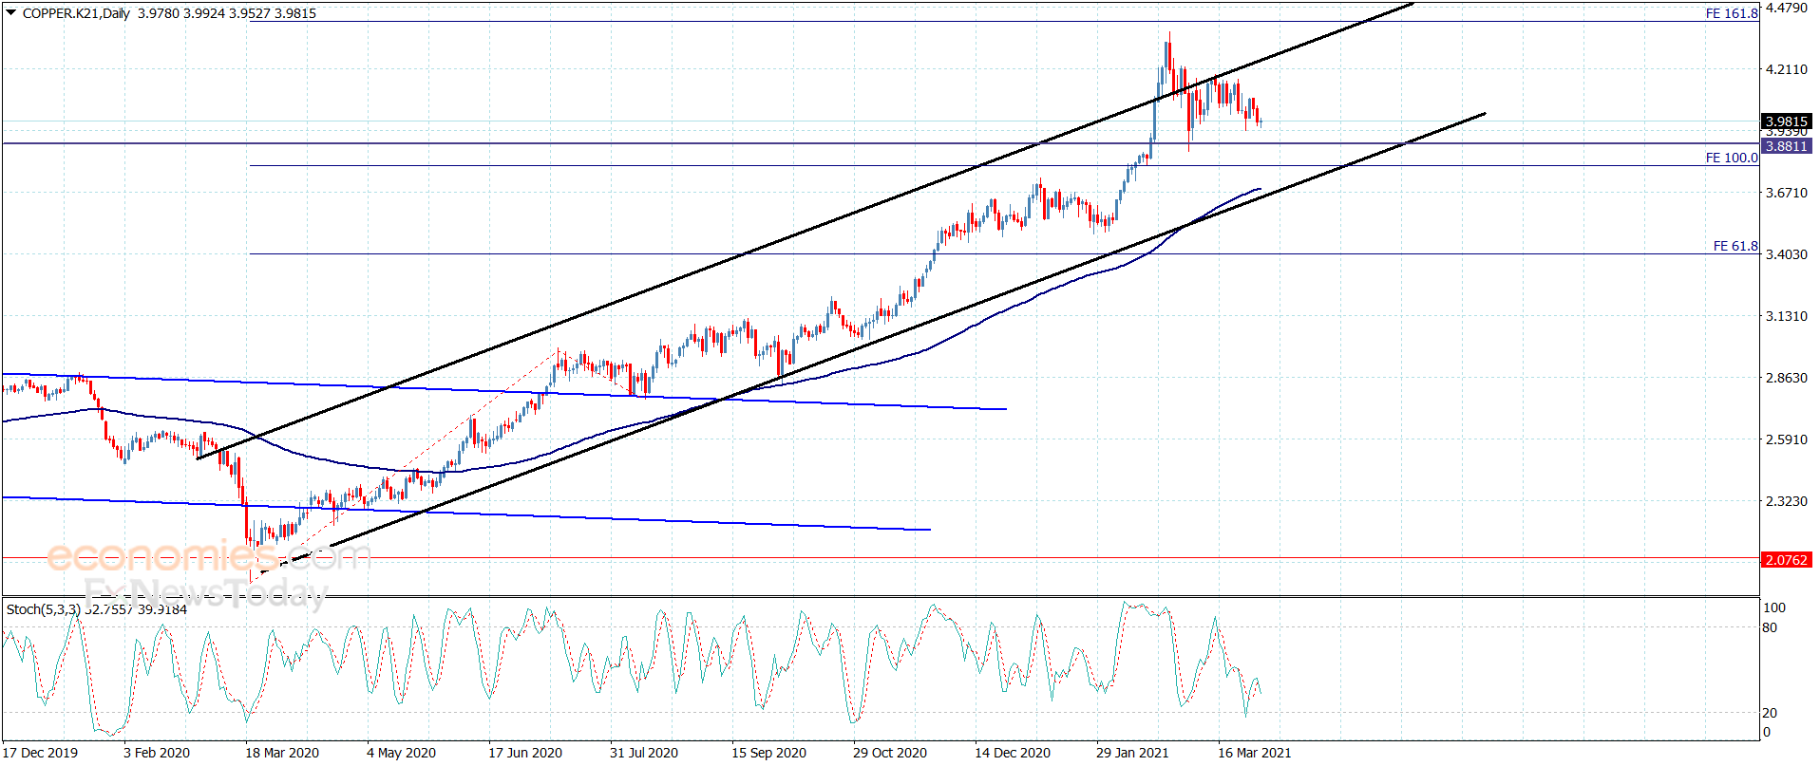Click the red 2.0762 price level tag
Image resolution: width=1820 pixels, height=766 pixels.
pyautogui.click(x=1786, y=560)
